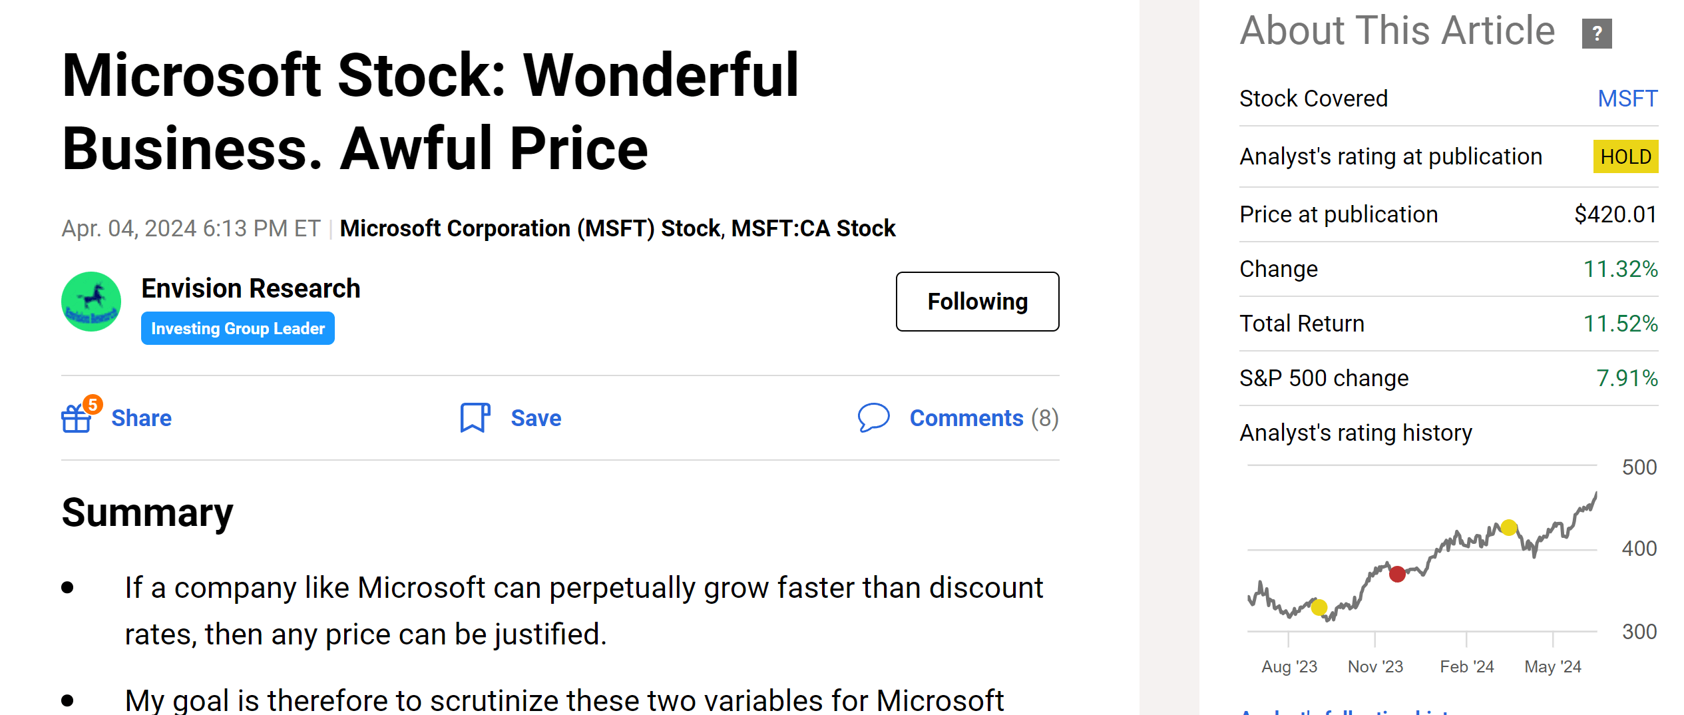The image size is (1684, 715).
Task: Click the Save bookmark icon
Action: (x=475, y=418)
